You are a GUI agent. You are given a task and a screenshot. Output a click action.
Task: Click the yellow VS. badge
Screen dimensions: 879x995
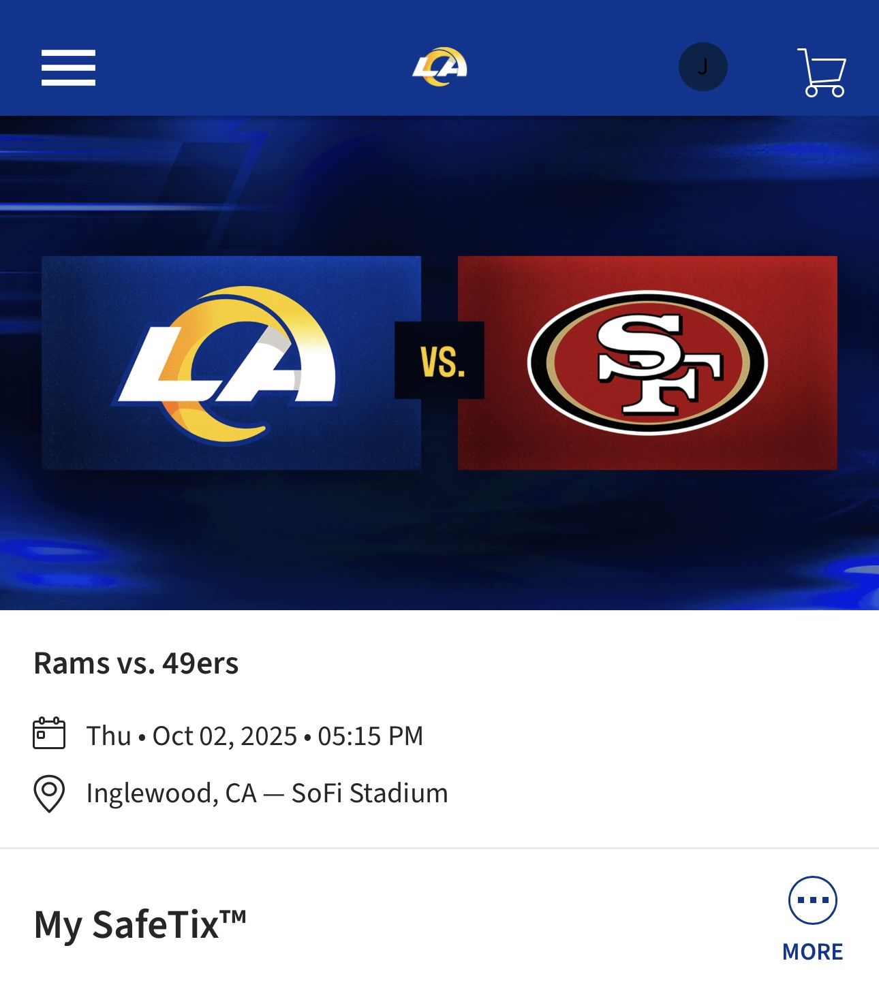(x=439, y=360)
